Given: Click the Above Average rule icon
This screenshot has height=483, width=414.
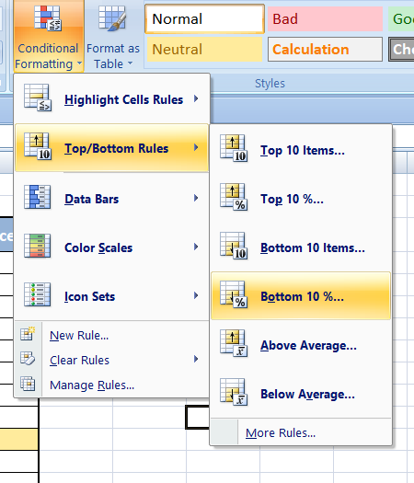Looking at the screenshot, I should tap(234, 343).
